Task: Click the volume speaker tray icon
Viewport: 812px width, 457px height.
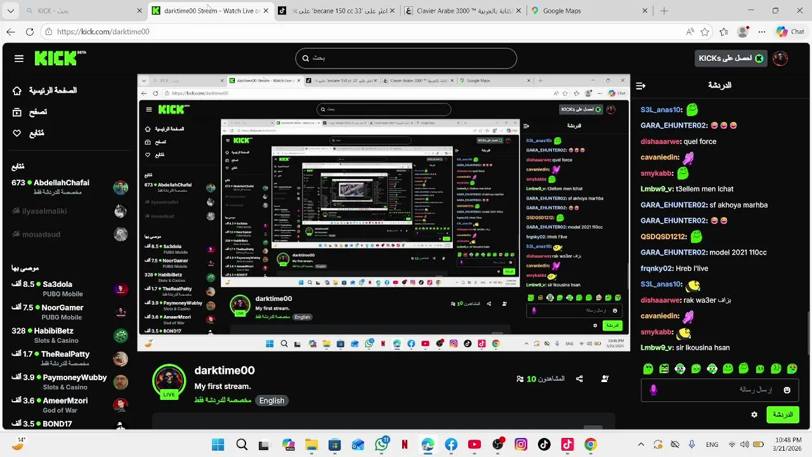Action: point(746,444)
